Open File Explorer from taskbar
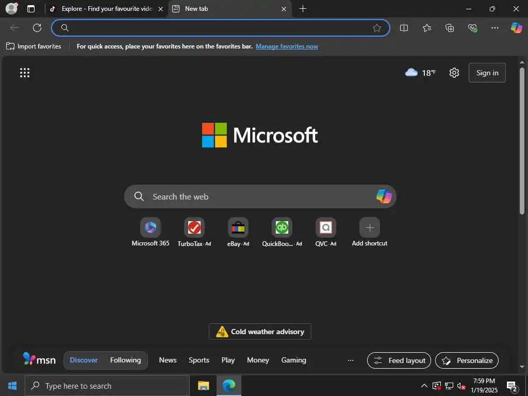Viewport: 528px width, 396px height. tap(203, 386)
